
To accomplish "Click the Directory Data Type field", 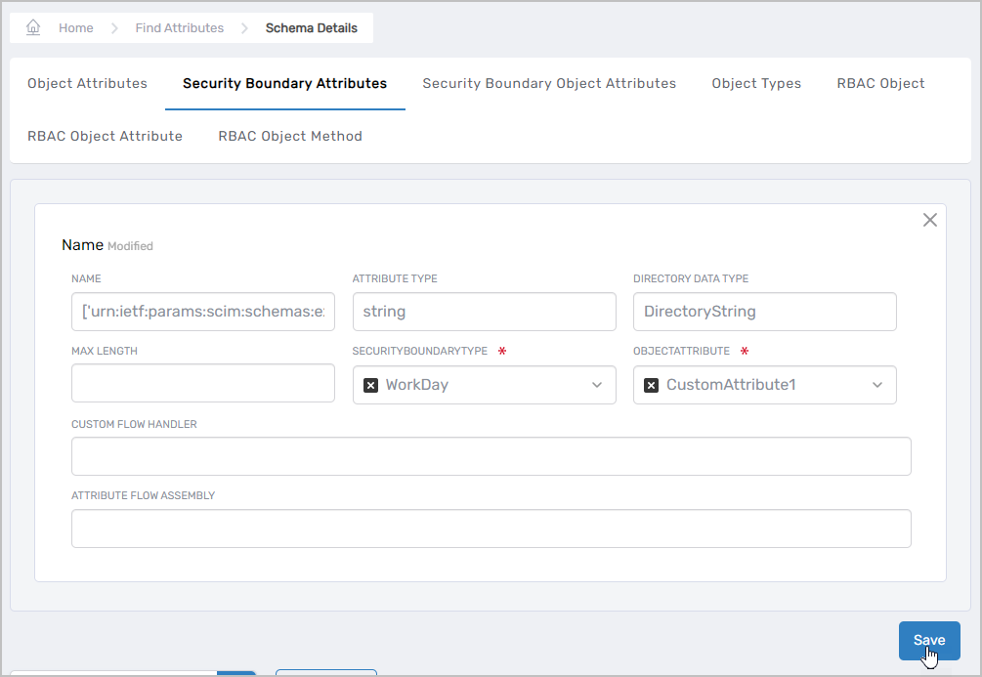I will pyautogui.click(x=764, y=312).
